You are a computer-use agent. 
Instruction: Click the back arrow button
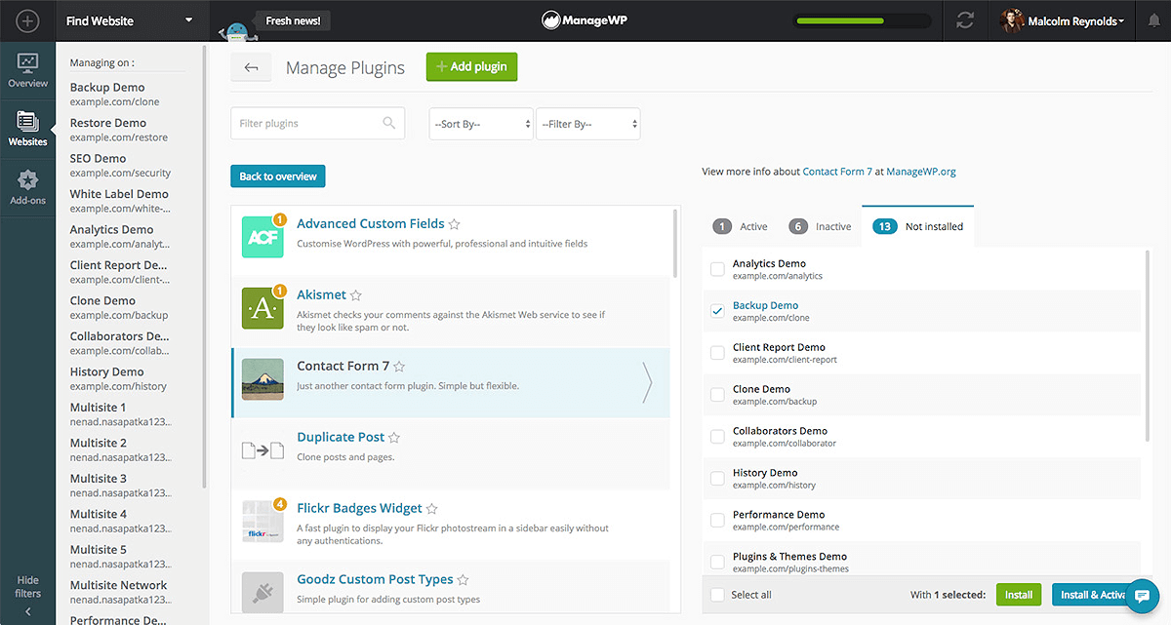tap(251, 67)
